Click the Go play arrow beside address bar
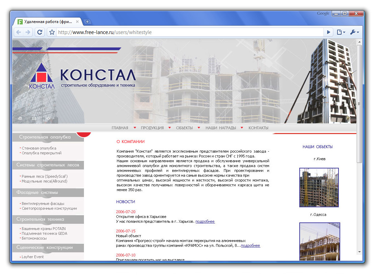 point(328,32)
